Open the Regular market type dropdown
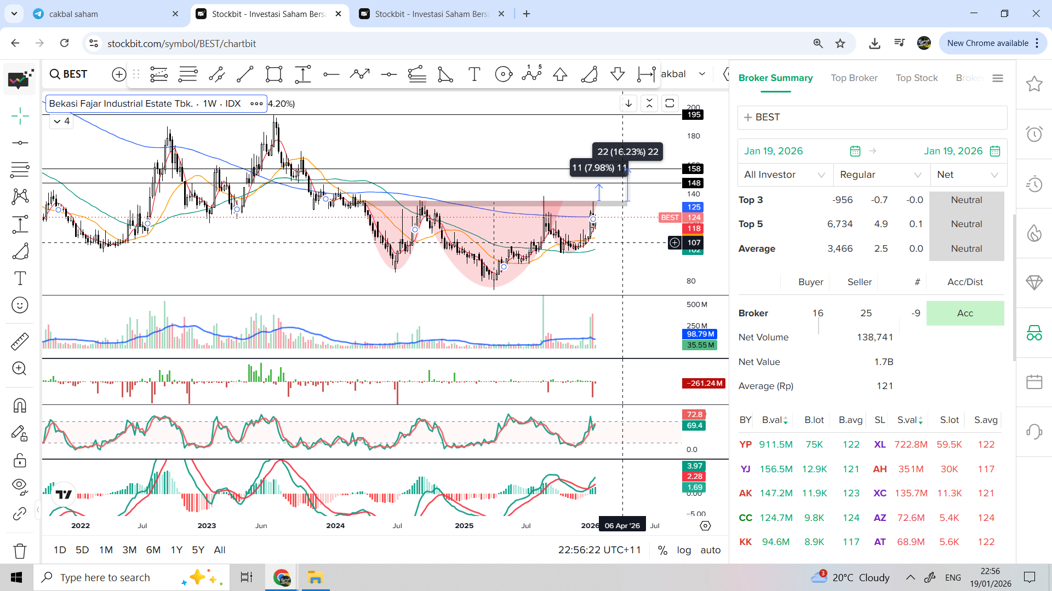This screenshot has height=591, width=1052. pyautogui.click(x=881, y=175)
